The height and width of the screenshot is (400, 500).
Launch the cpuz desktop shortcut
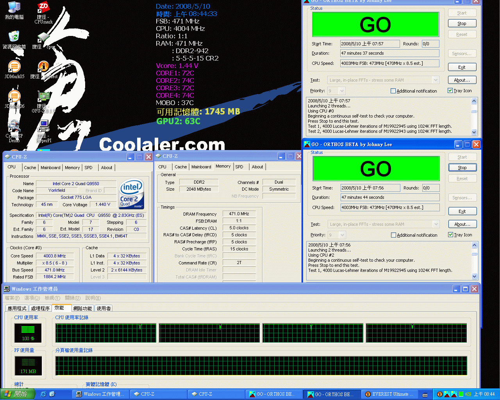[x=43, y=41]
